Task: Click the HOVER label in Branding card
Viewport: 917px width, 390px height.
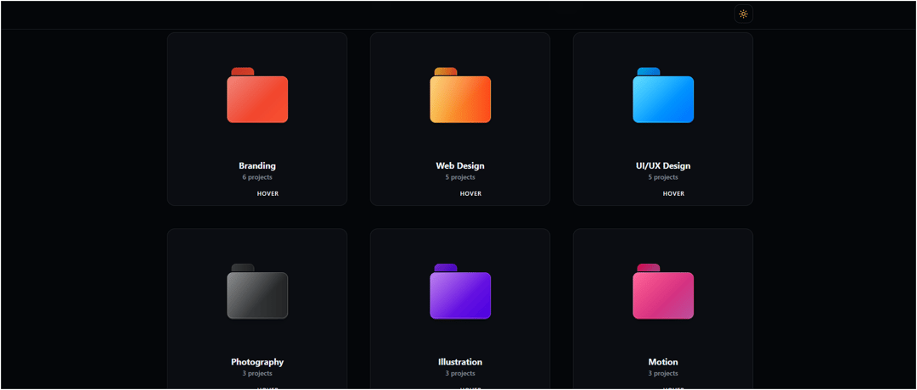Action: click(x=267, y=194)
